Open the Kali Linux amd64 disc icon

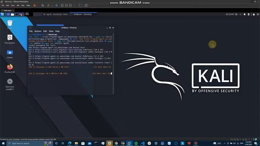10,84
